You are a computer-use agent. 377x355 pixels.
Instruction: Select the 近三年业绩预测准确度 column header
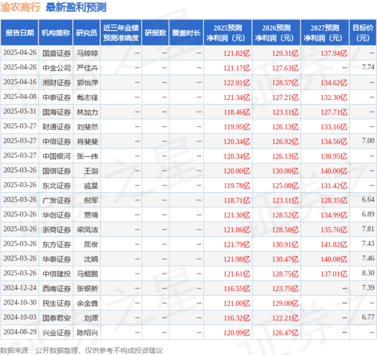121,33
